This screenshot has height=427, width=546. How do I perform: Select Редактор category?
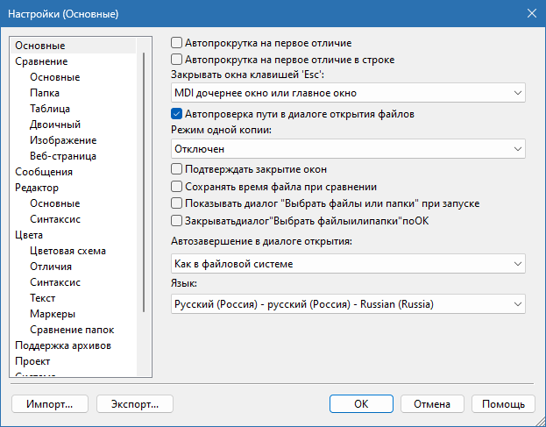pos(37,188)
